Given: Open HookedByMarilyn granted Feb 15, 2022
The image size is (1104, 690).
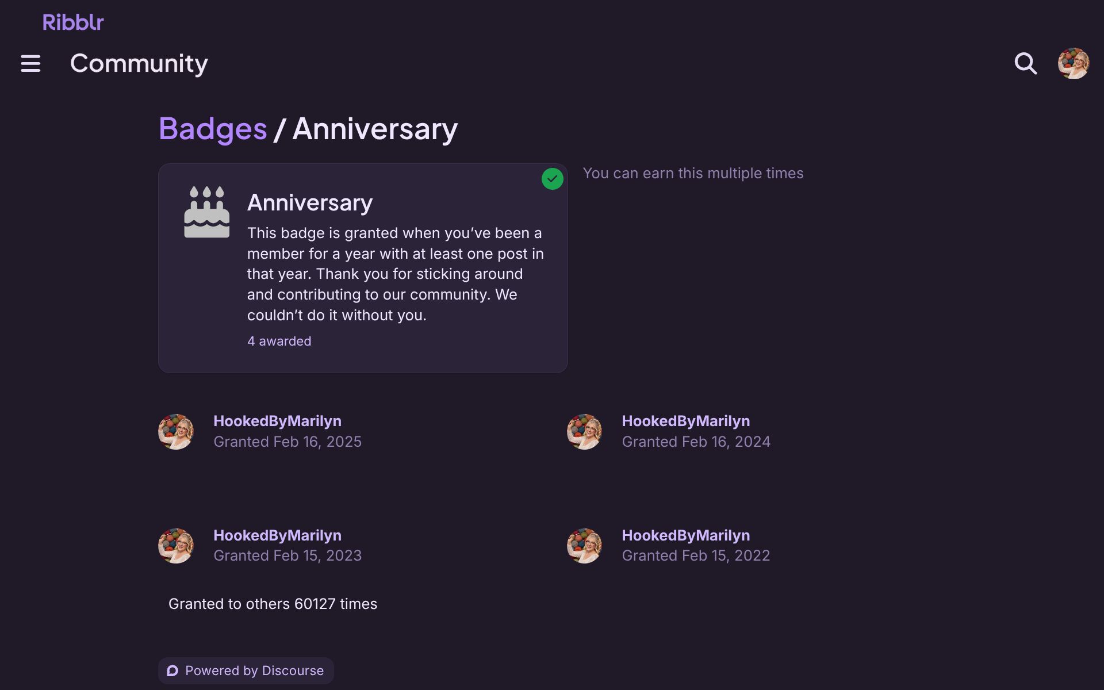Looking at the screenshot, I should (685, 535).
